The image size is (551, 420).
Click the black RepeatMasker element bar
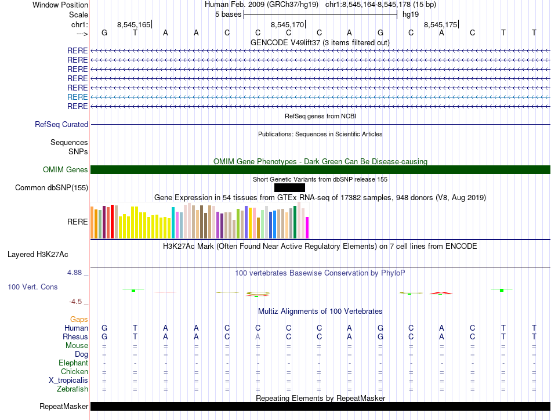click(x=320, y=407)
